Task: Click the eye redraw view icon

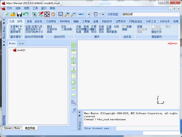Action: [35, 14]
